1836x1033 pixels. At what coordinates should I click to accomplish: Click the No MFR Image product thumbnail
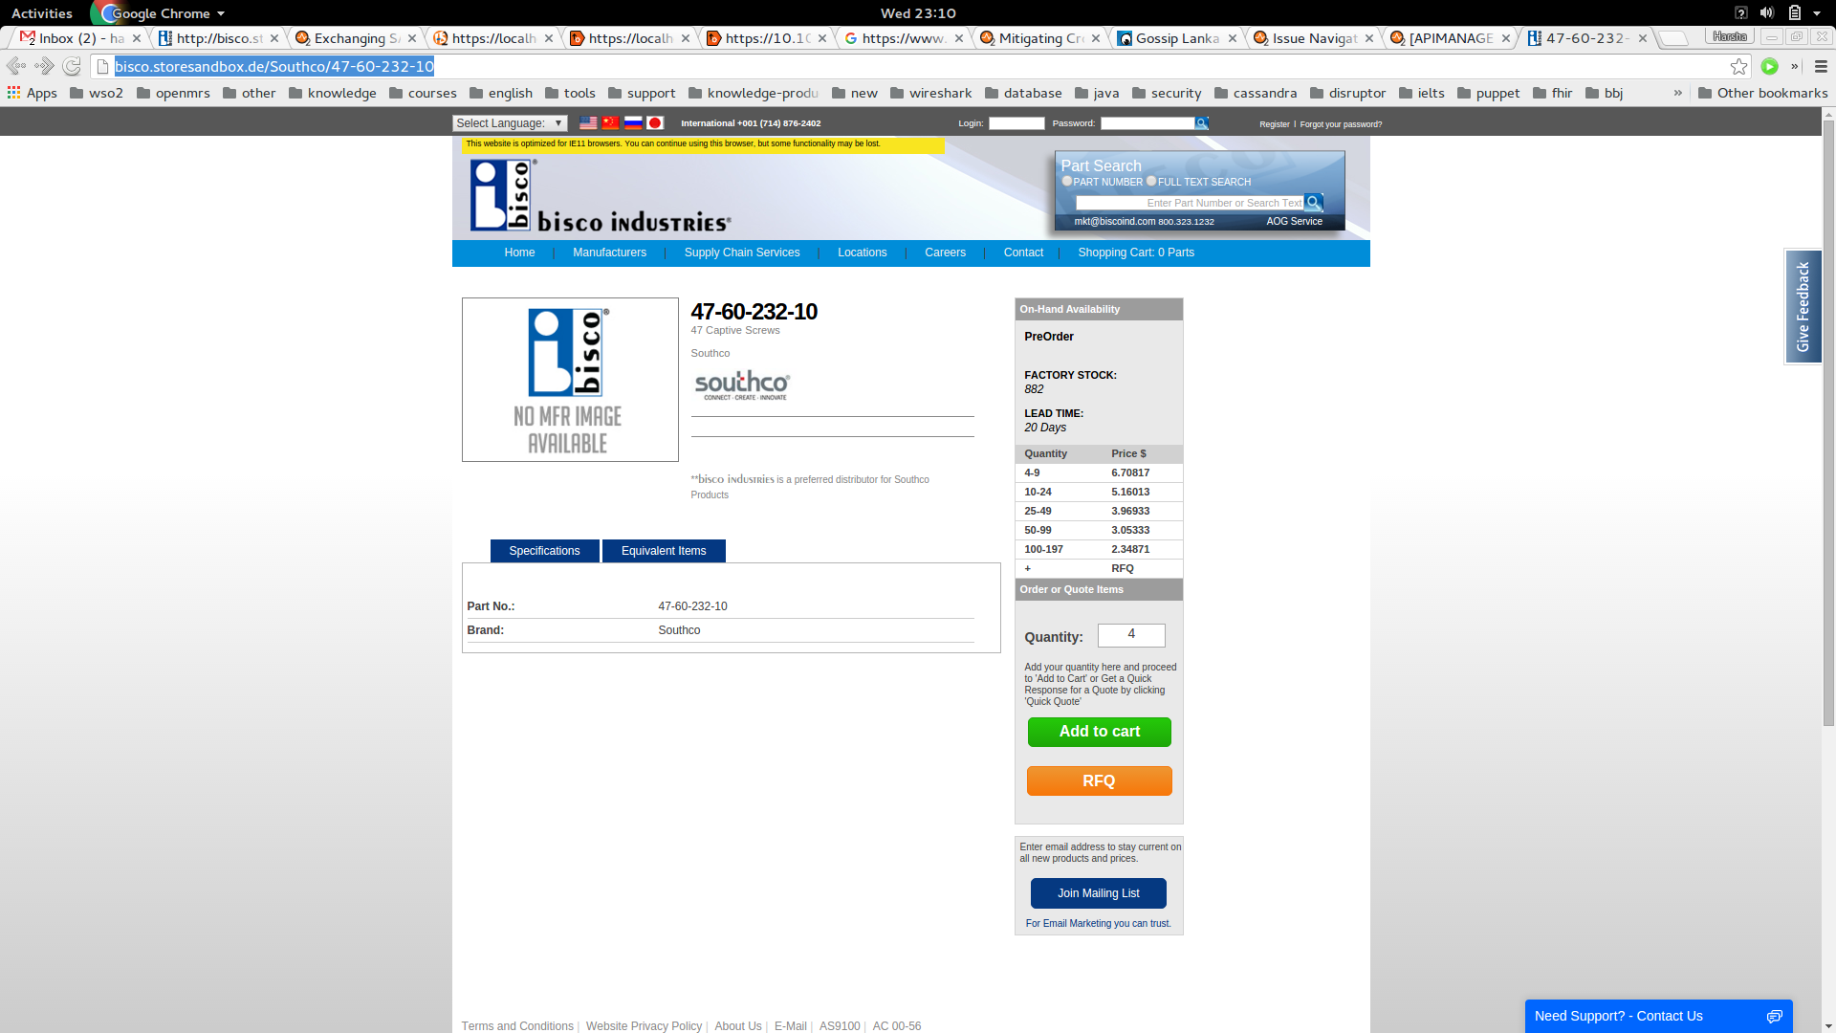570,380
